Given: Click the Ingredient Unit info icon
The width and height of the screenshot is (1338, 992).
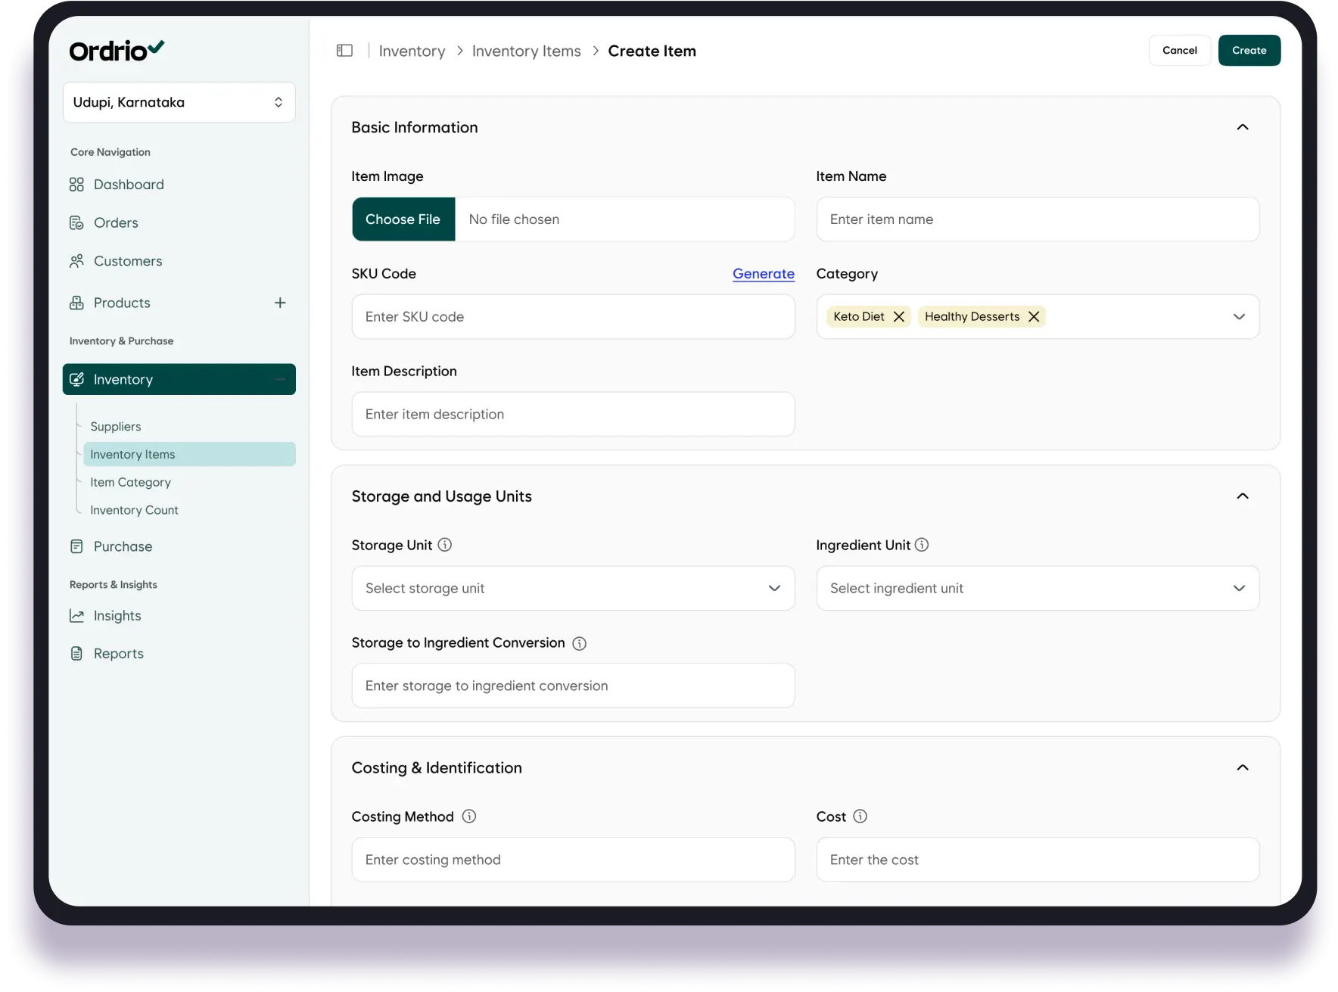Looking at the screenshot, I should coord(922,545).
